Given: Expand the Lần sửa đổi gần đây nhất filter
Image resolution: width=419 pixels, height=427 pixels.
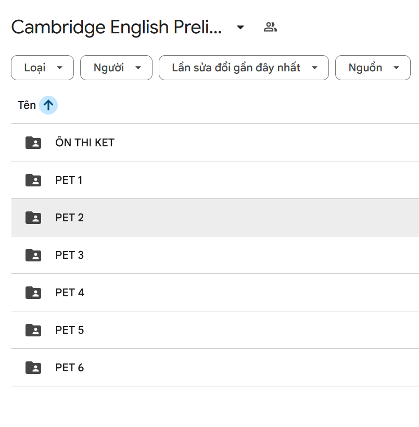Looking at the screenshot, I should pos(244,68).
